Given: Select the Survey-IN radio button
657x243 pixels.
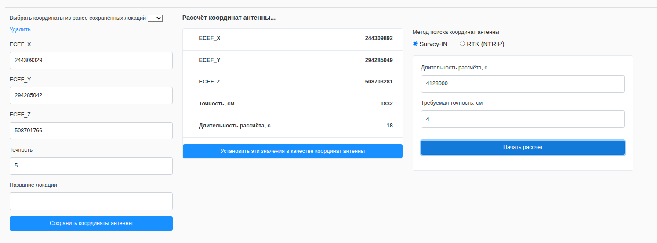Looking at the screenshot, I should pos(415,44).
